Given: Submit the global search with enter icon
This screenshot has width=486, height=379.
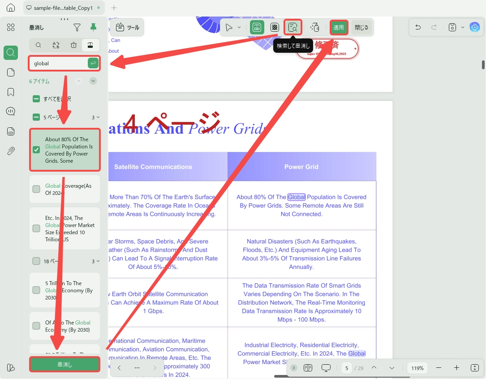Looking at the screenshot, I should [x=93, y=63].
